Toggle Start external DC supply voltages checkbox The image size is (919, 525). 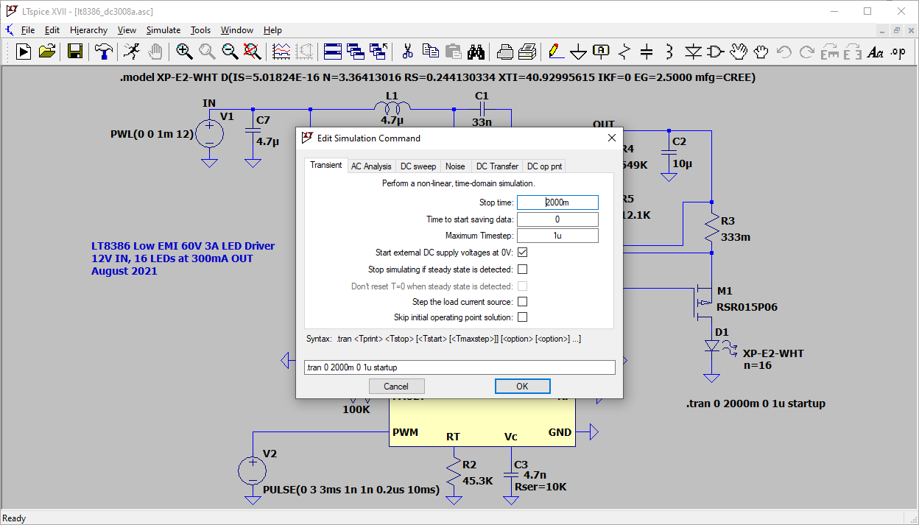[x=522, y=253]
